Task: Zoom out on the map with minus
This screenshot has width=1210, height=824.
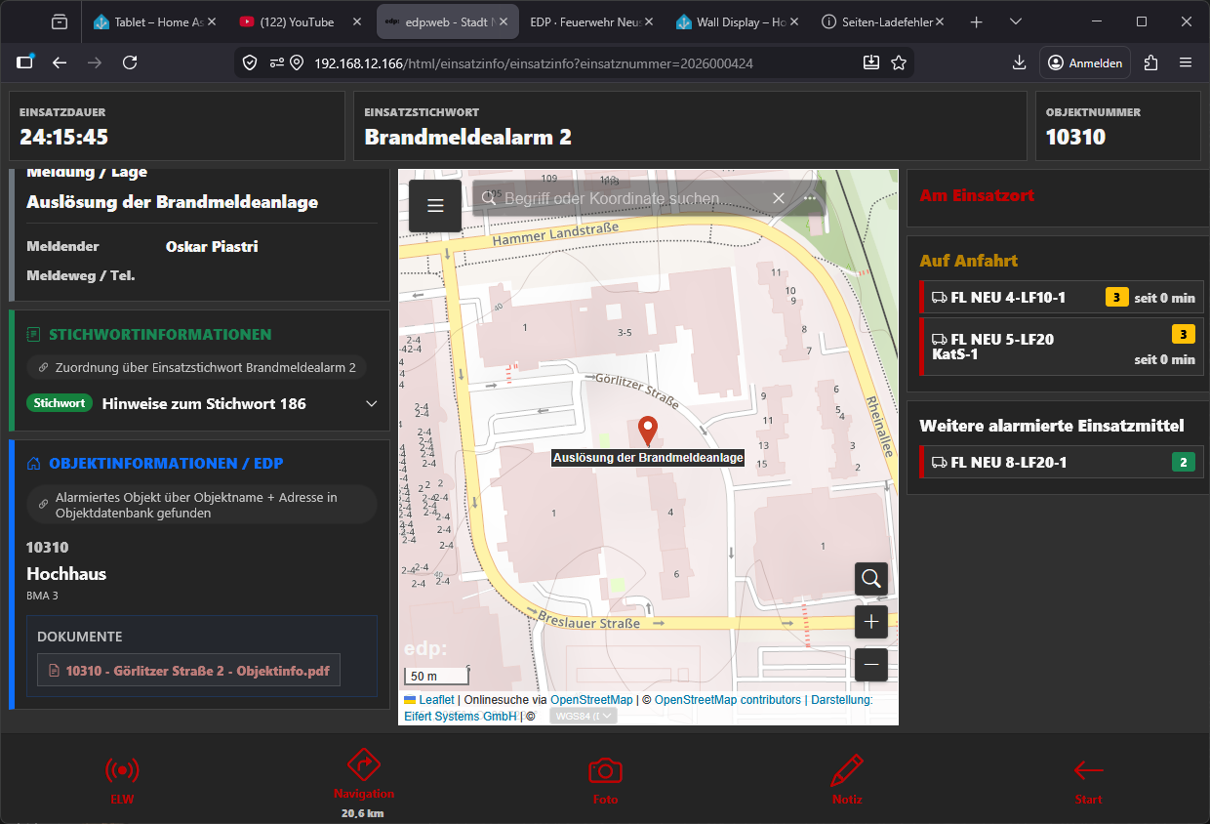Action: pyautogui.click(x=871, y=665)
